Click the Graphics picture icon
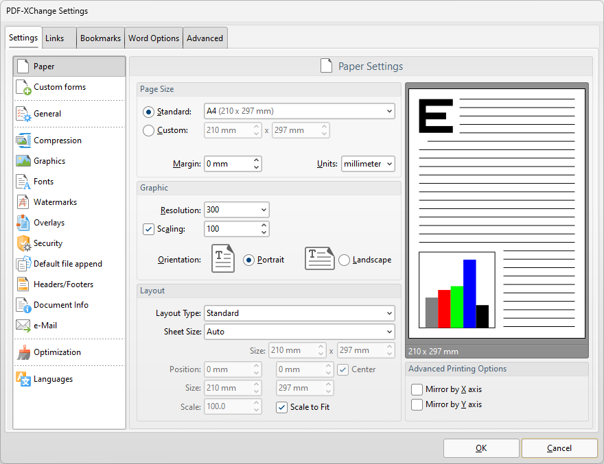Viewport: 604px width, 464px height. click(23, 161)
